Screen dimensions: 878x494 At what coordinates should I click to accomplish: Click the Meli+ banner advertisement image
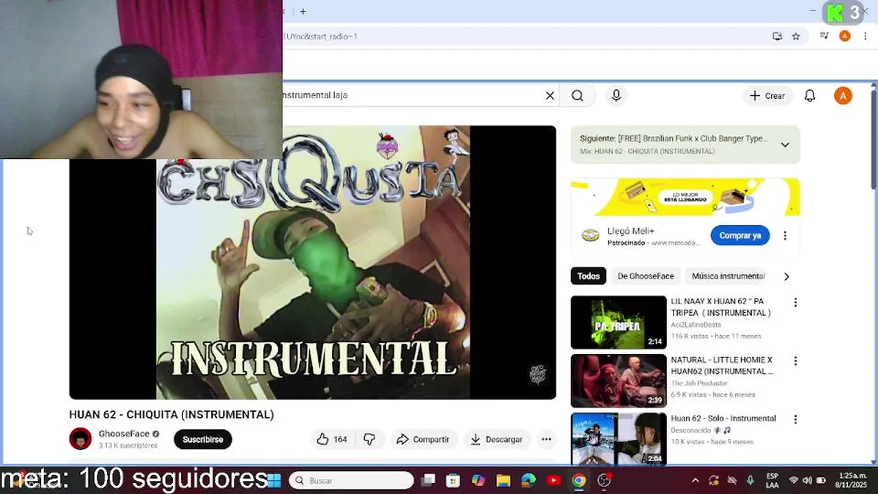pyautogui.click(x=685, y=197)
